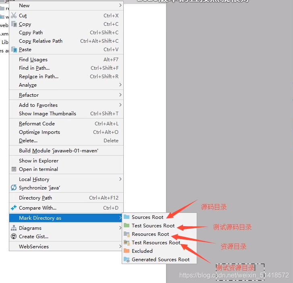Expand the Refactor submenu arrow
Viewport: 293px width, 283px height.
pyautogui.click(x=121, y=95)
